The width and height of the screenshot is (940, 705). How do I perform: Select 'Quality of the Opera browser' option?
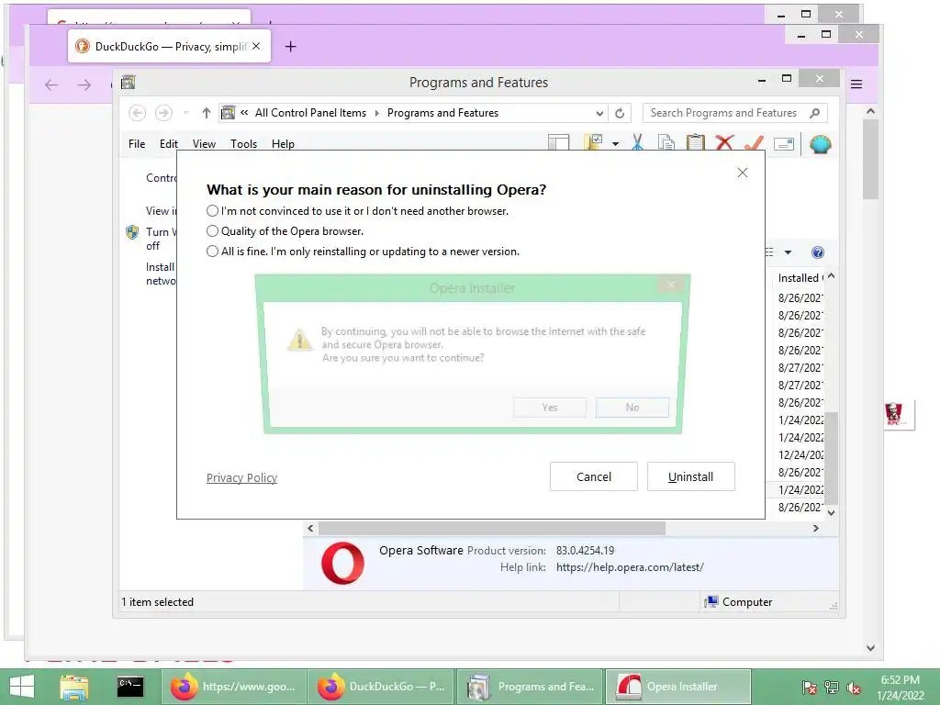(x=212, y=230)
